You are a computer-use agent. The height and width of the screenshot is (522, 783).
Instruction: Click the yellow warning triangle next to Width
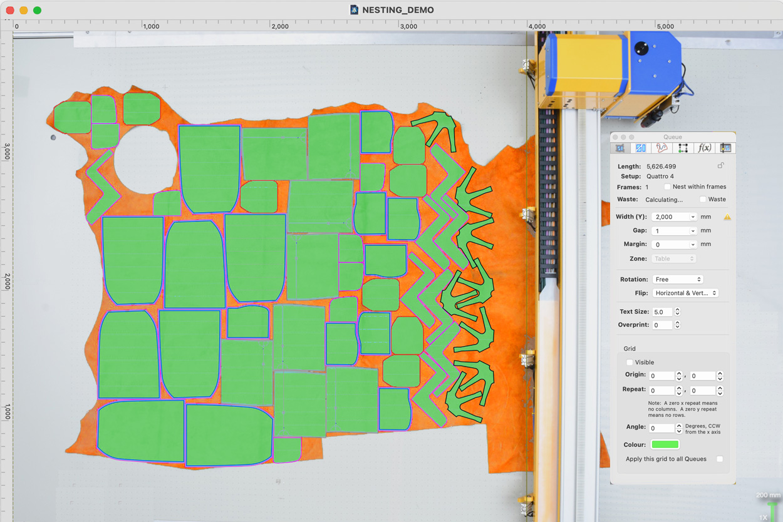727,217
